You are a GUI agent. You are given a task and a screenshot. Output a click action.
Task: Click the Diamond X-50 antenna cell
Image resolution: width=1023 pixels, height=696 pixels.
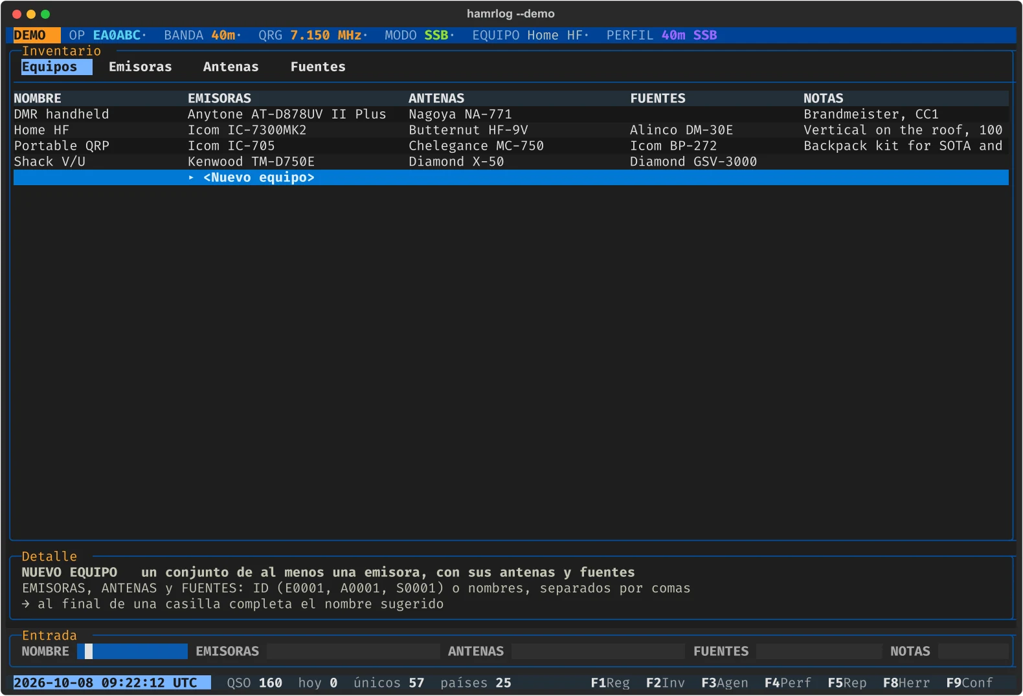[456, 161]
